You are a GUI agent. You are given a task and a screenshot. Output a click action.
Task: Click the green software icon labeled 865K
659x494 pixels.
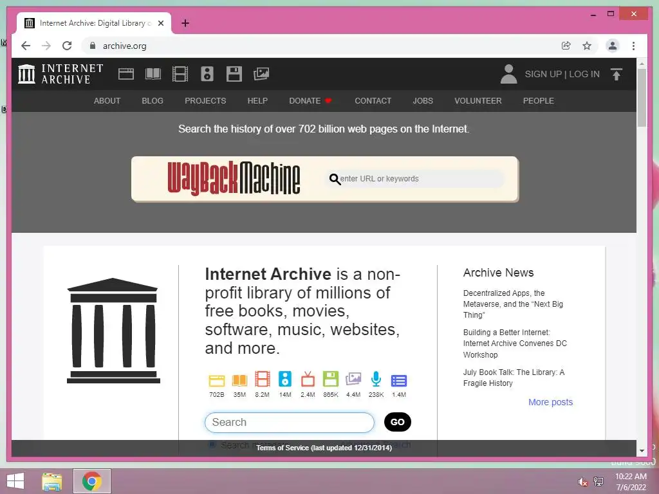pos(330,379)
